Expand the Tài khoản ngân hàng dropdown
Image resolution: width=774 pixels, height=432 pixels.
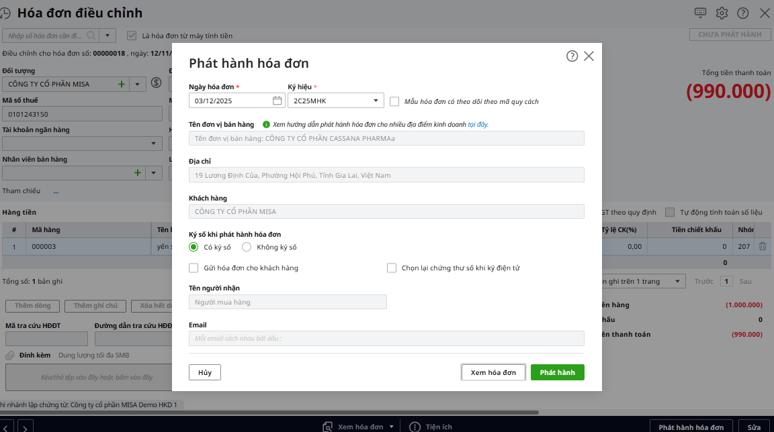click(x=154, y=144)
